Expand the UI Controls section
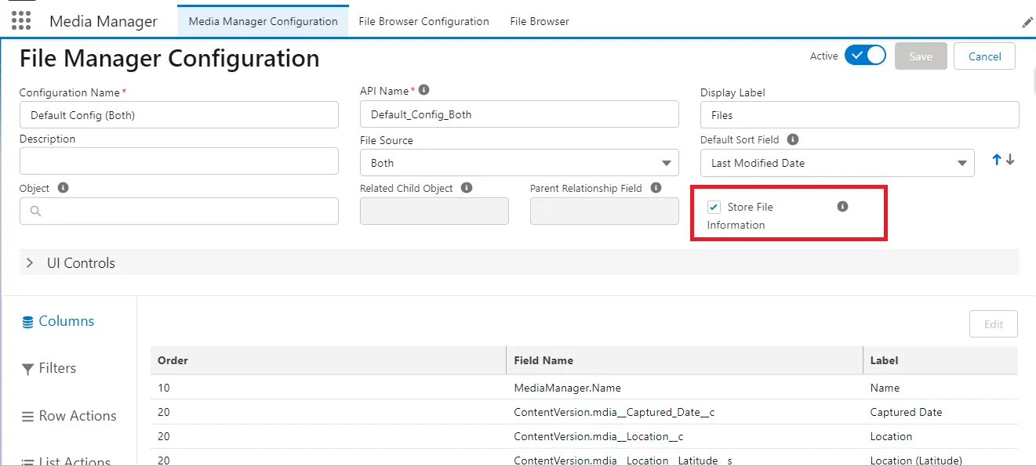This screenshot has width=1036, height=466. [x=29, y=262]
